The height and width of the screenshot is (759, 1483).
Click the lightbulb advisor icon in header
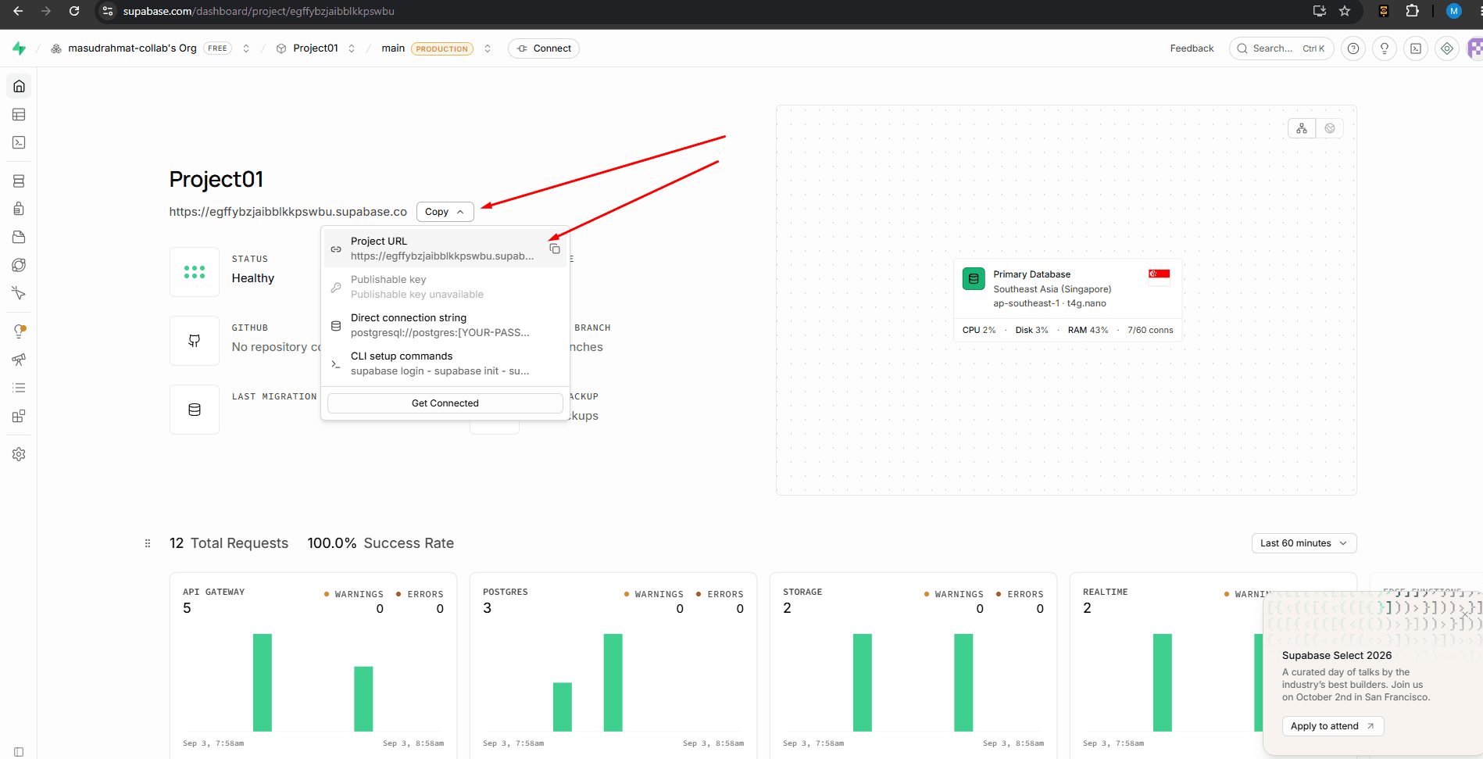point(1385,48)
